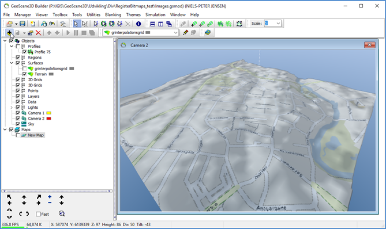
Task: Move object down with the gray down arrow
Action: tap(57, 33)
